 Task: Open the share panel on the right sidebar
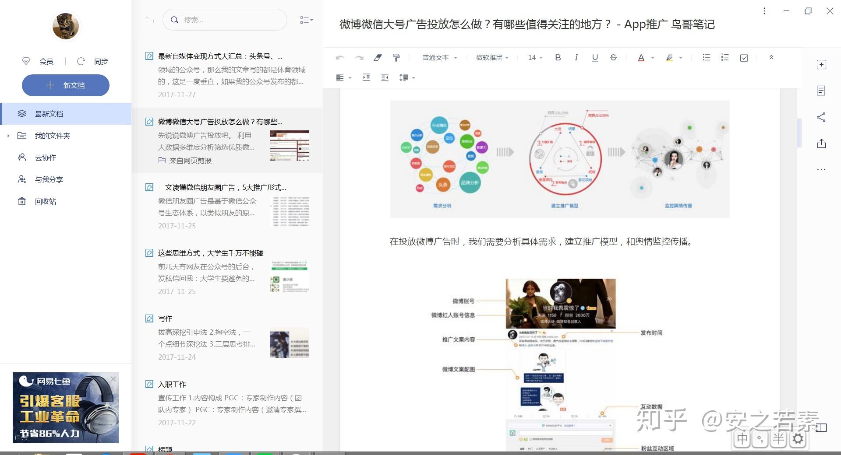point(821,117)
